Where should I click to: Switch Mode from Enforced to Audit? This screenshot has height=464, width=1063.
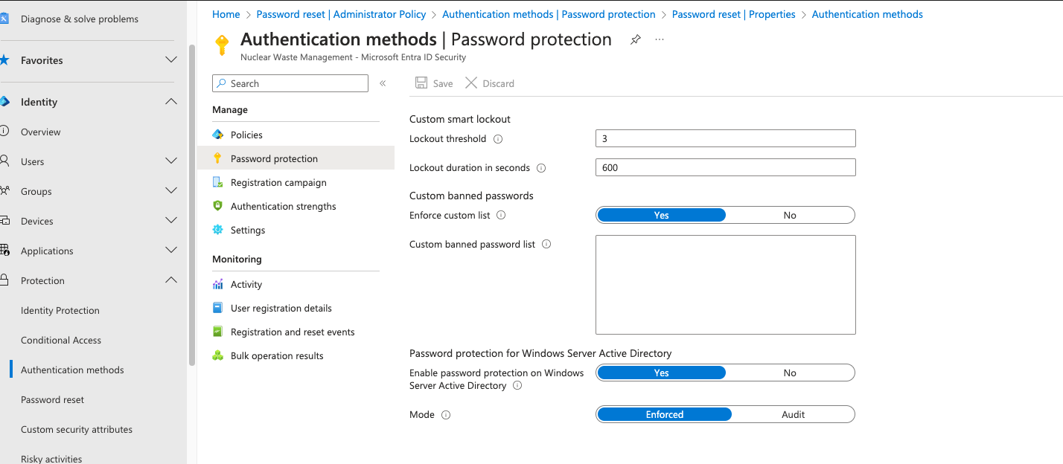tap(793, 414)
